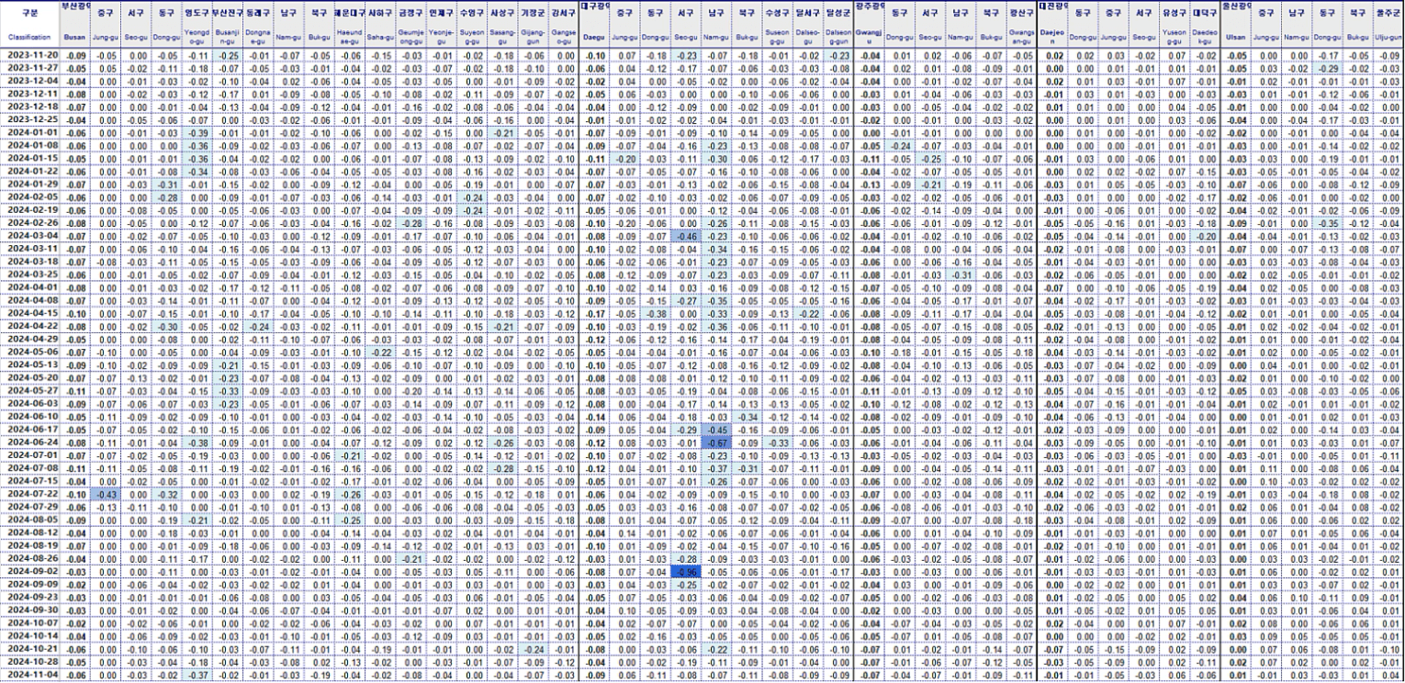This screenshot has width=1405, height=683.
Task: Click the -0.37 cell in the 2024-11-04 row
Action: [197, 675]
